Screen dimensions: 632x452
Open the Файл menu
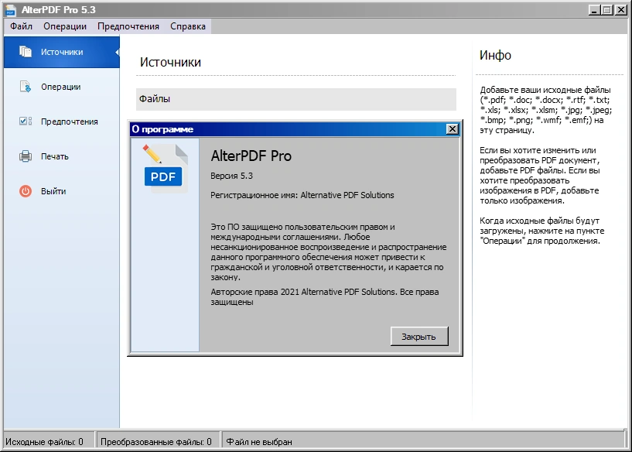click(21, 26)
